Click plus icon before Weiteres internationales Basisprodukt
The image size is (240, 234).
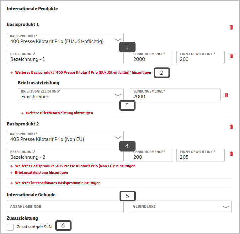pyautogui.click(x=12, y=183)
